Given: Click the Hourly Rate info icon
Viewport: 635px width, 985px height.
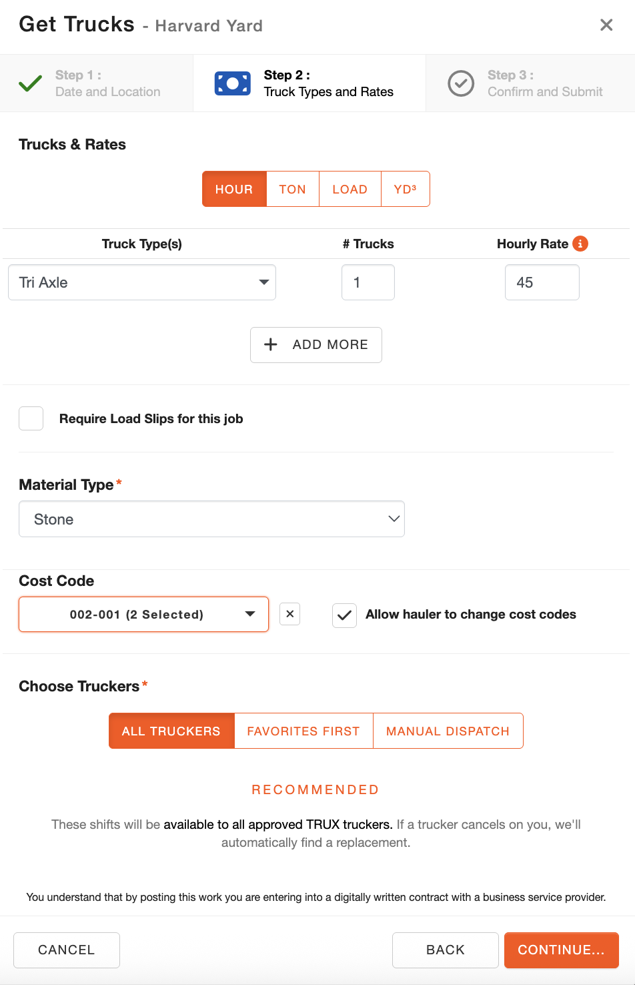Looking at the screenshot, I should (x=580, y=244).
